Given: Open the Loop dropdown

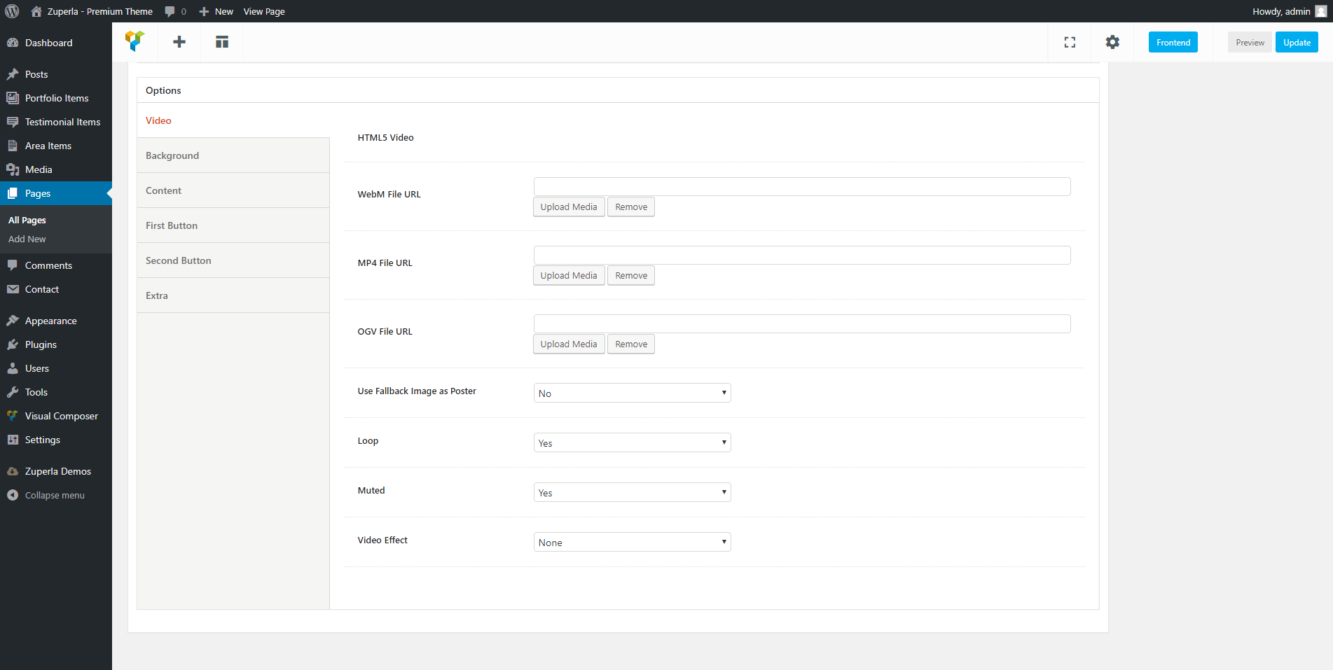Looking at the screenshot, I should pyautogui.click(x=632, y=442).
